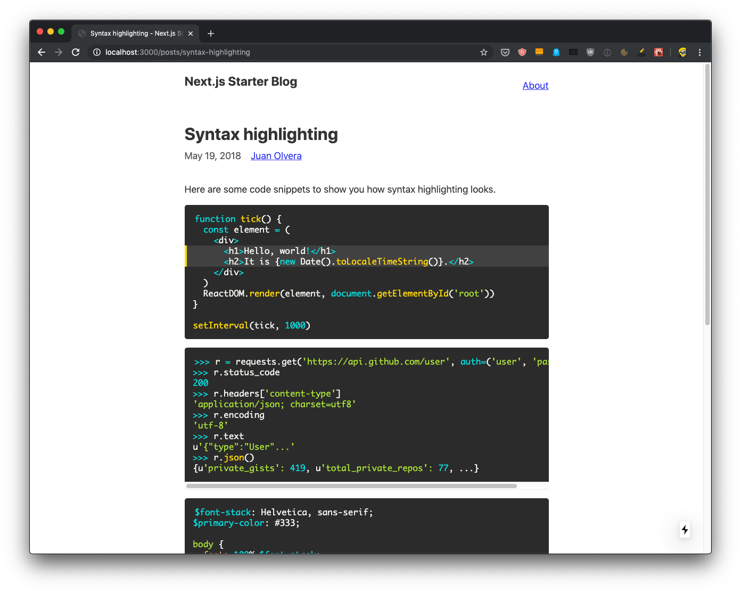Open the CSS pencil extension
Viewport: 741px width, 593px height.
tap(642, 52)
